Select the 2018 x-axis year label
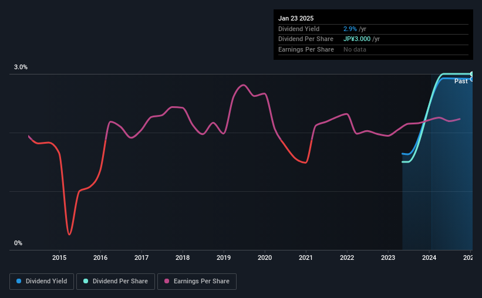The height and width of the screenshot is (298, 482). [183, 258]
